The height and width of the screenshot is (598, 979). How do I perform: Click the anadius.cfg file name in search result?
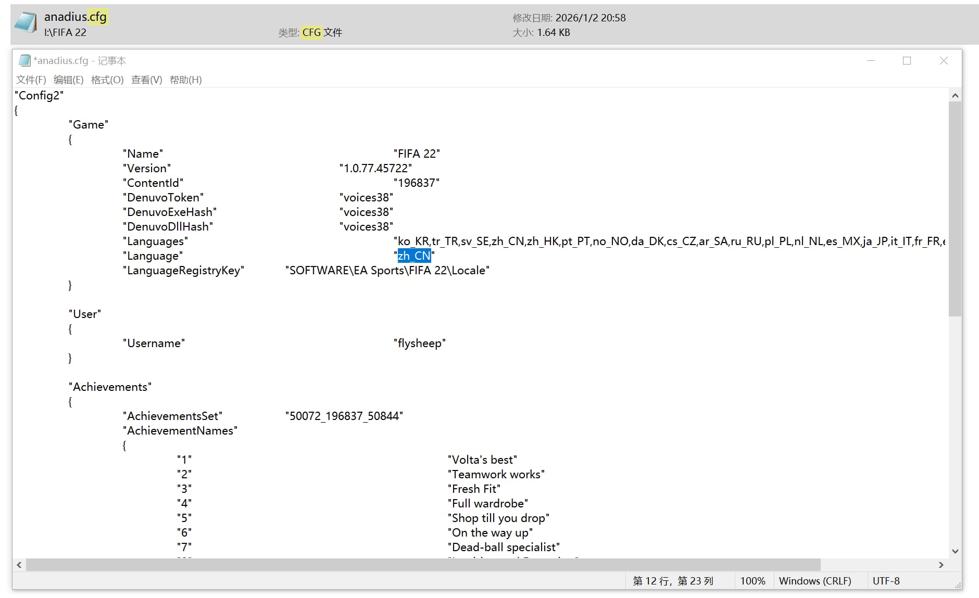pos(76,17)
